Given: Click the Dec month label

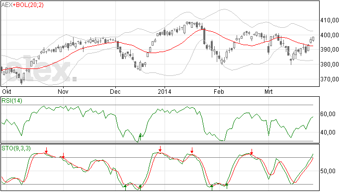Looking at the screenshot, I should [x=115, y=91].
